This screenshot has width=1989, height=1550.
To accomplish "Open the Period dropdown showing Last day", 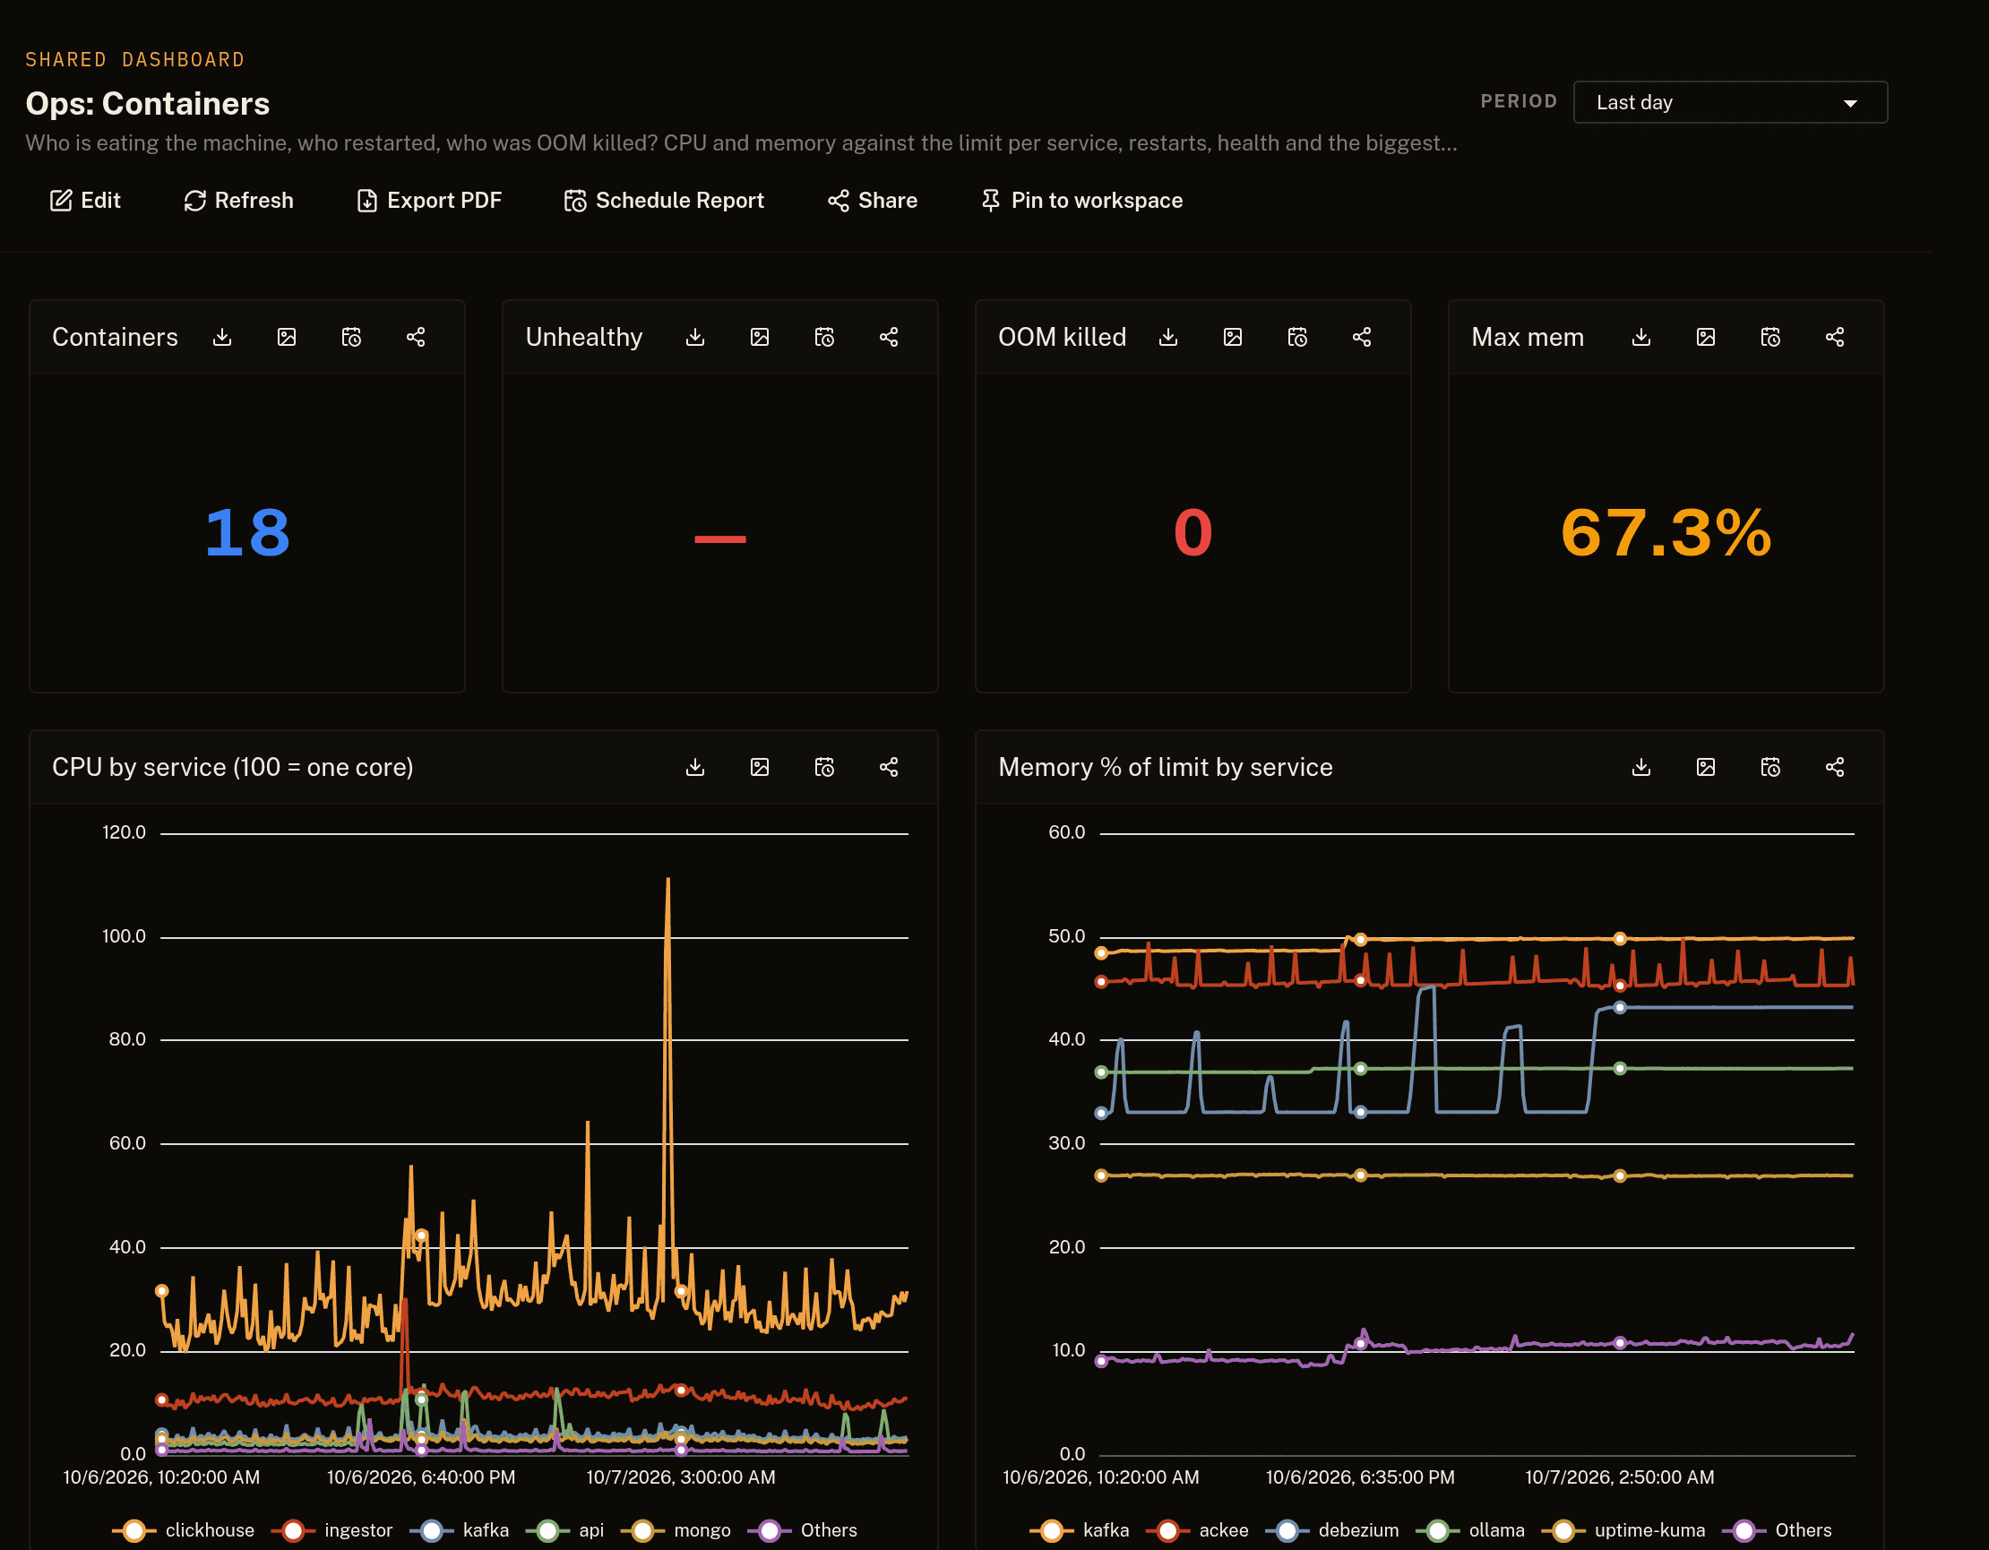I will [x=1729, y=102].
